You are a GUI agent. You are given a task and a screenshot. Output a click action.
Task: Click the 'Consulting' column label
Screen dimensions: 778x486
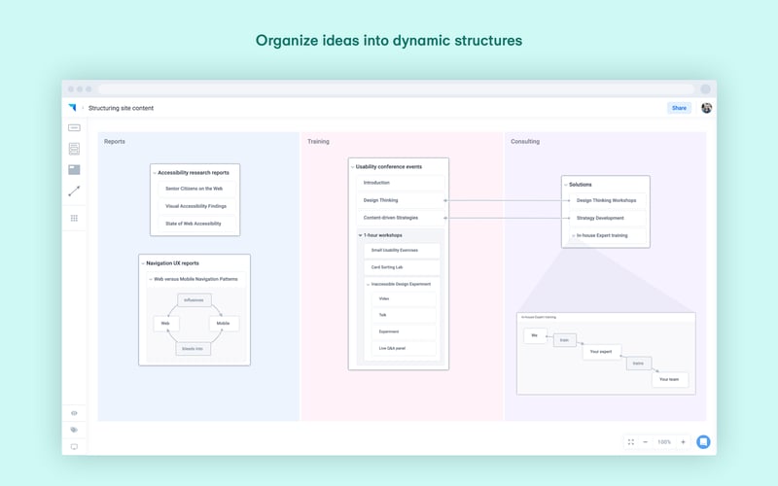525,141
